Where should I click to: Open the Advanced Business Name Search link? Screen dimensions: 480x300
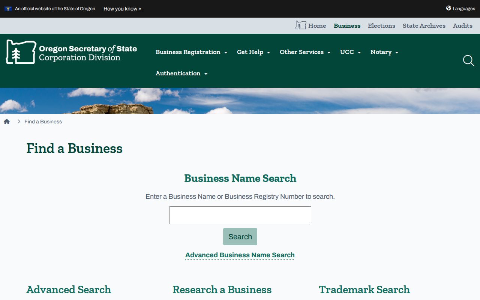(x=240, y=255)
